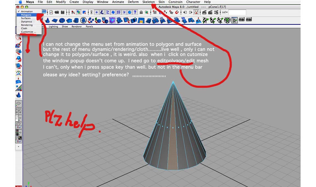Toggle the curves selection mask icon

pyautogui.click(x=108, y=12)
